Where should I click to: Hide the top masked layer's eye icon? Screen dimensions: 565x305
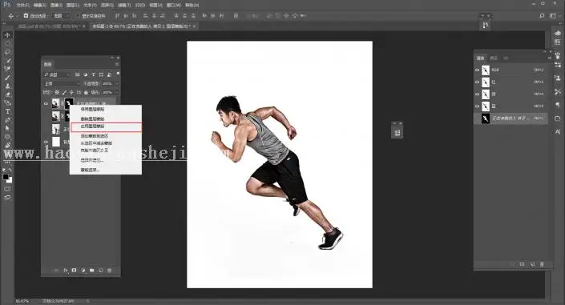coord(46,104)
